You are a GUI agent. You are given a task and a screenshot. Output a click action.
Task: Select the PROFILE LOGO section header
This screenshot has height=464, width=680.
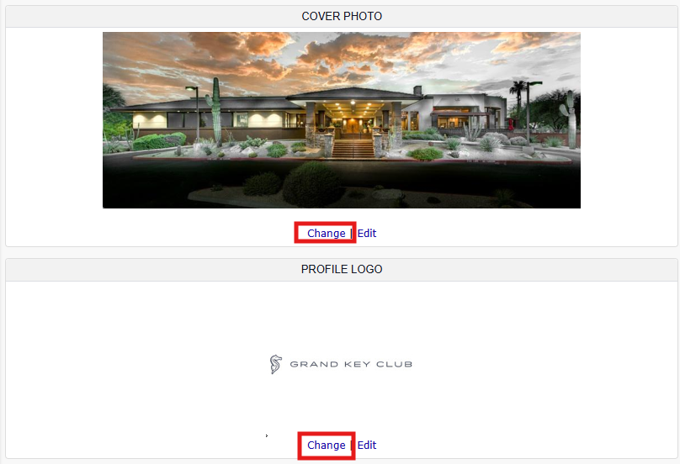click(342, 270)
